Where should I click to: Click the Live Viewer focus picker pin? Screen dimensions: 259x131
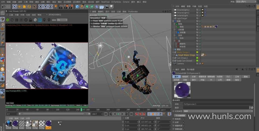(45, 20)
